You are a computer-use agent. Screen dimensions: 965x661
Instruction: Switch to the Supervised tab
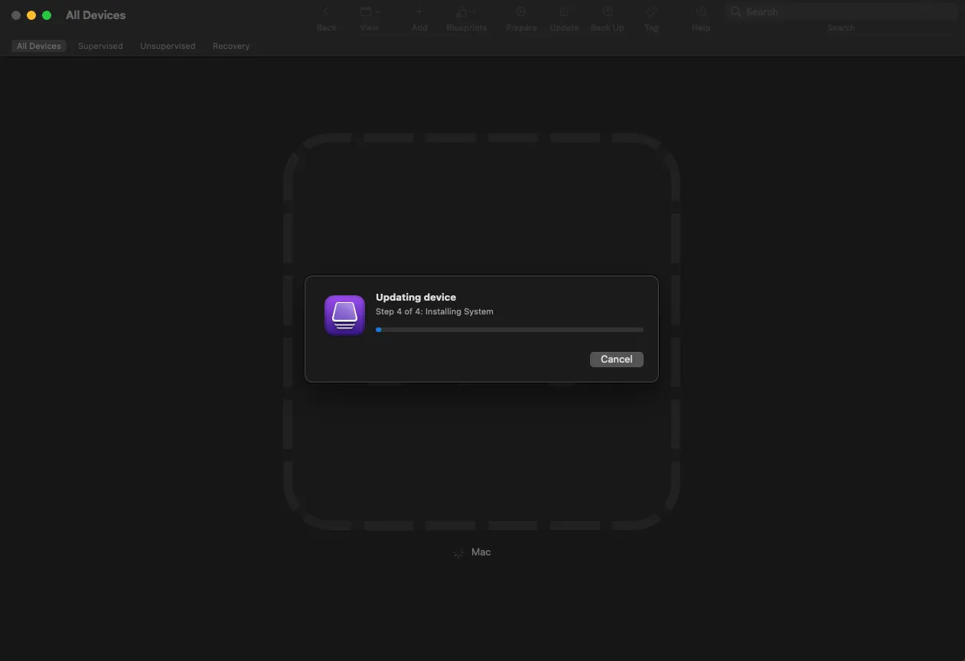[x=100, y=46]
